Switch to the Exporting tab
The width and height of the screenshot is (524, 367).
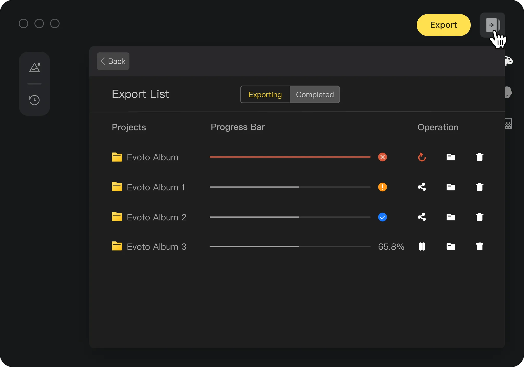click(265, 94)
